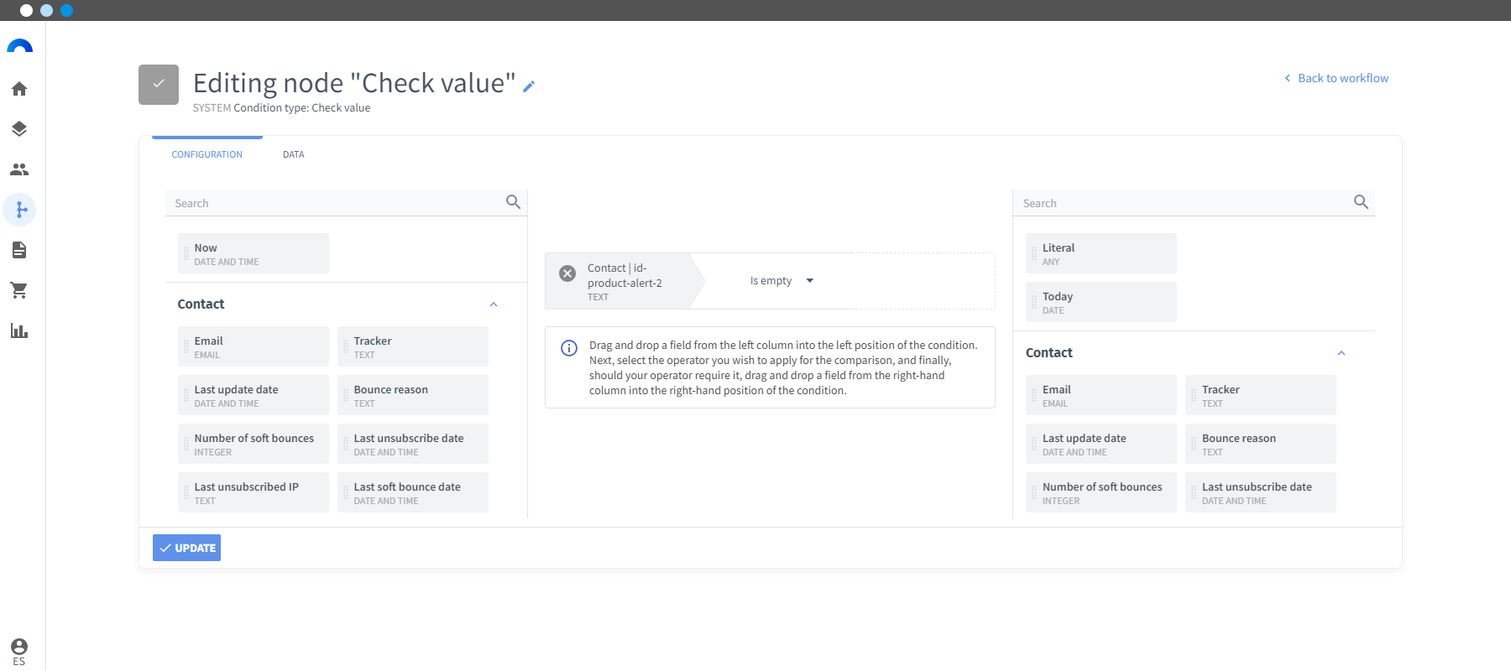
Task: Select left Email field chip
Action: point(254,346)
